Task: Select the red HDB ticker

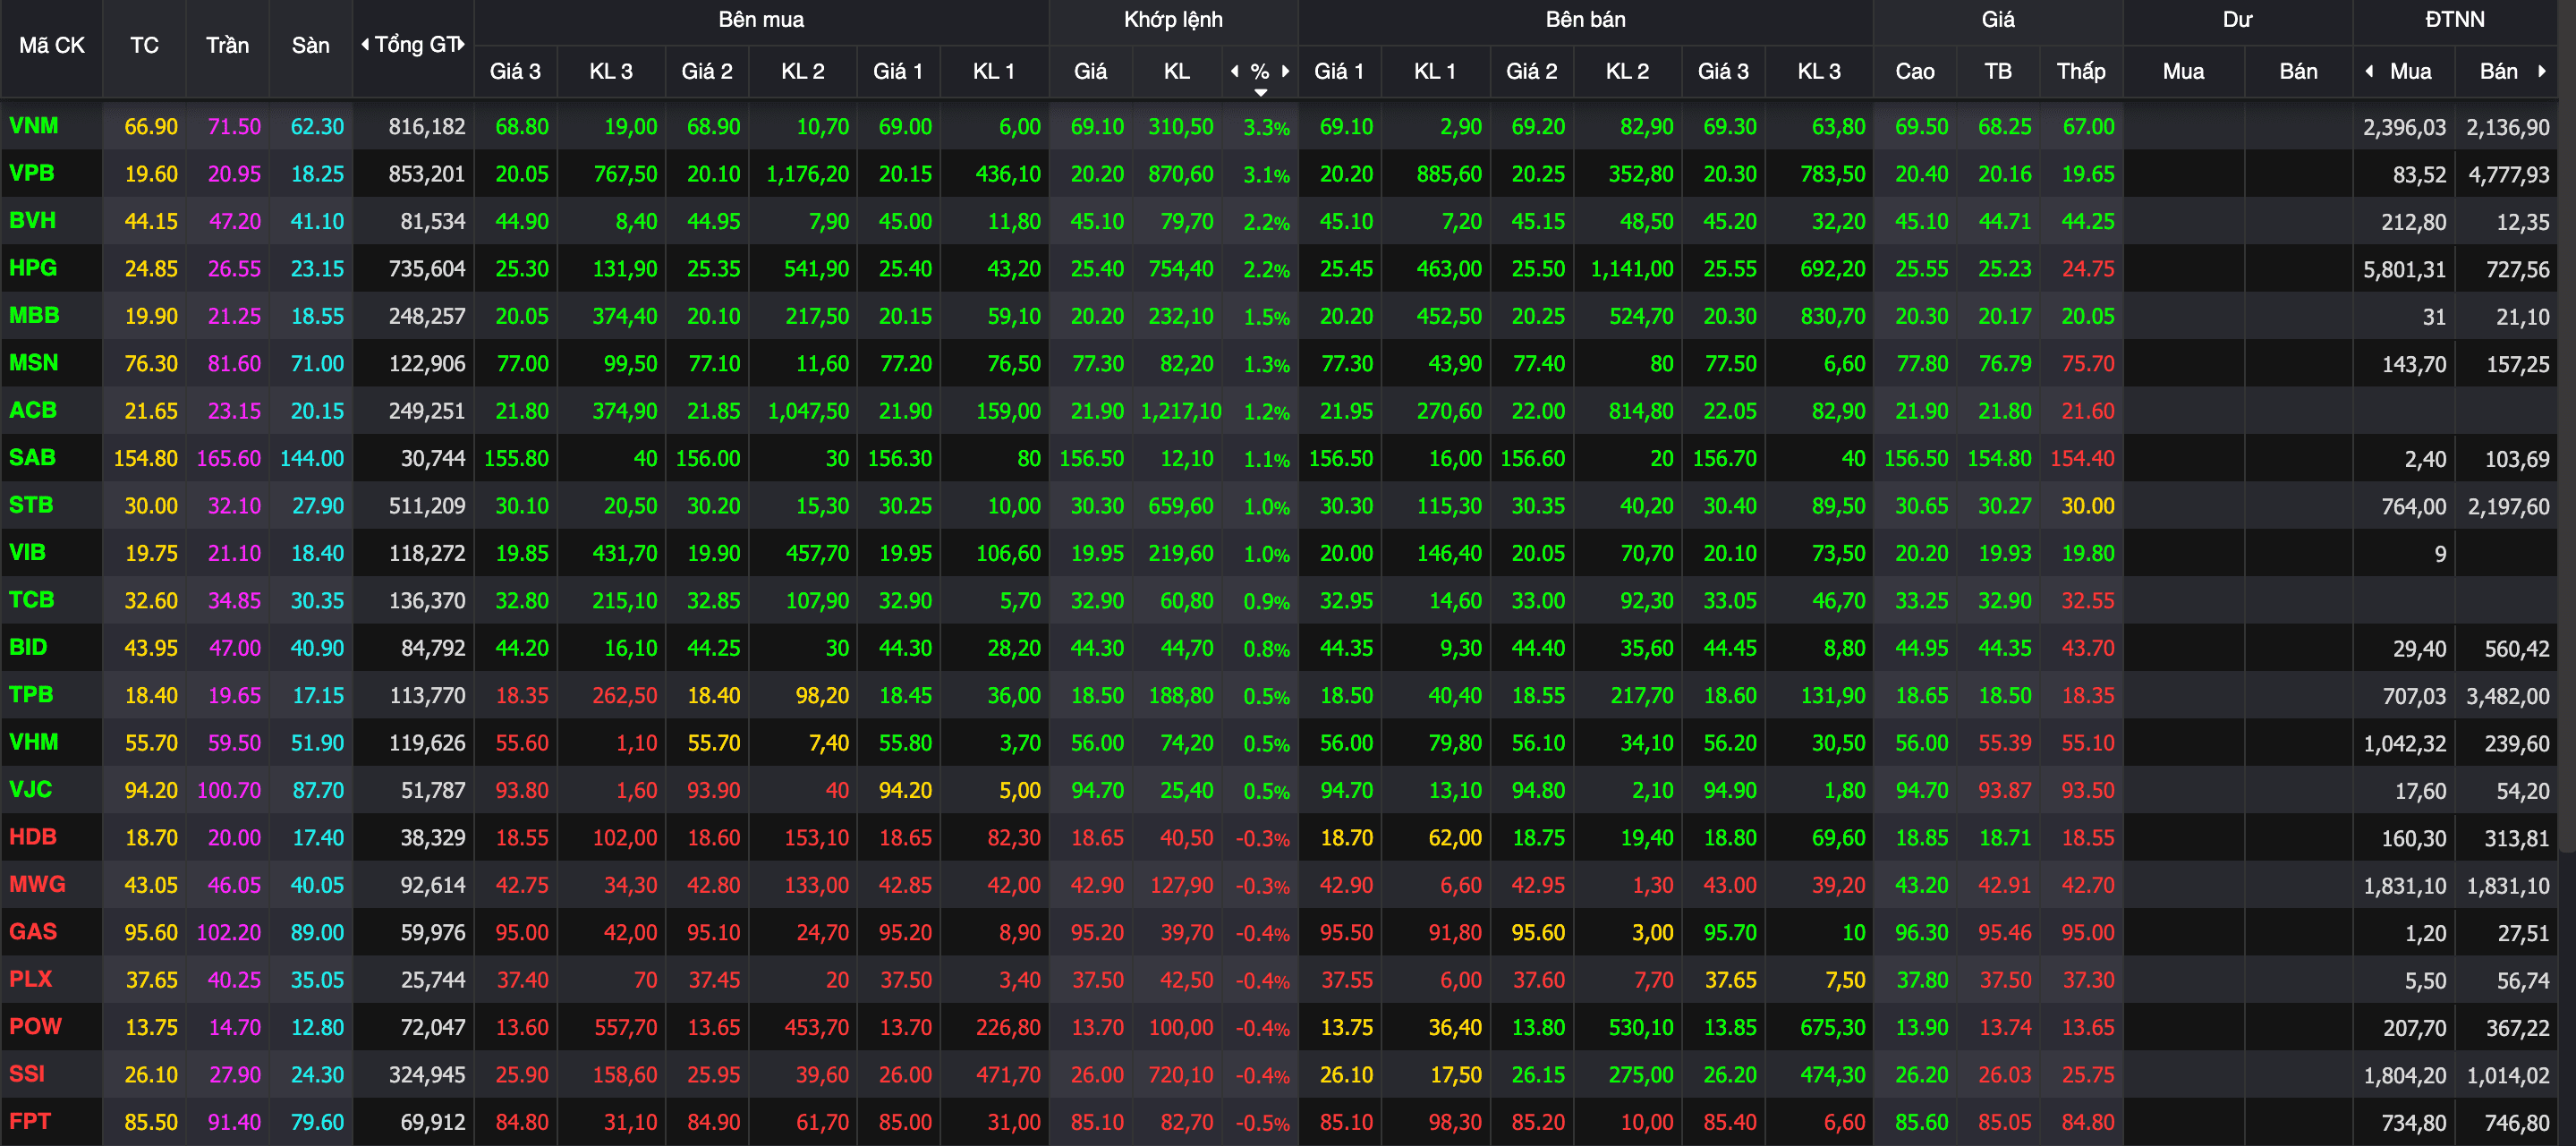Action: click(x=33, y=837)
